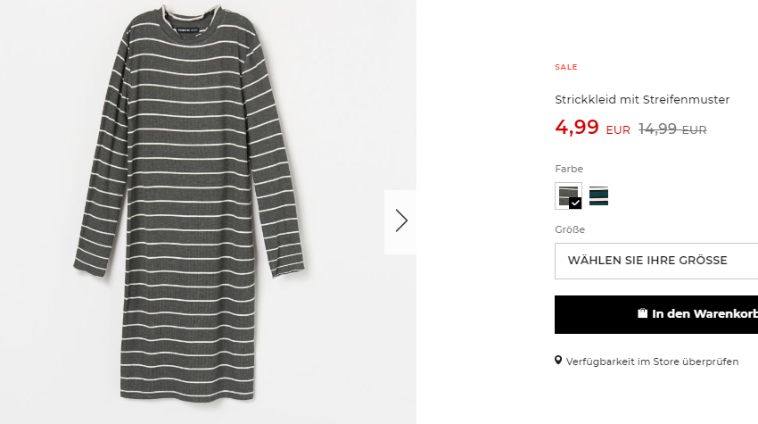Click the Strickkleid mit Streifenmuster title

tap(642, 100)
